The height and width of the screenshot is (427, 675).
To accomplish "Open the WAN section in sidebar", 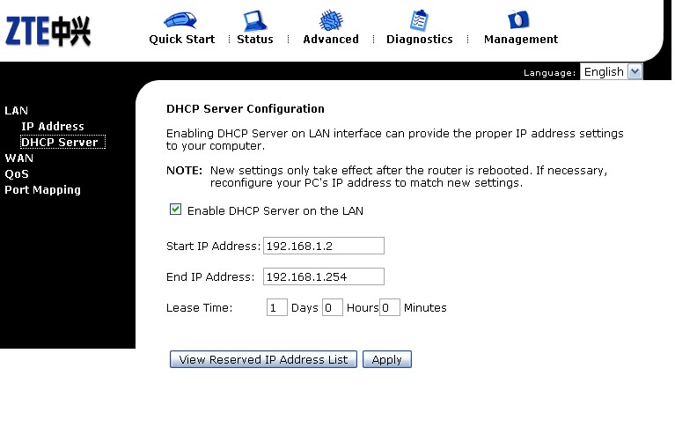I will click(19, 158).
